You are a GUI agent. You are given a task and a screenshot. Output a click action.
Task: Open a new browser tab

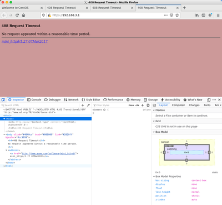(x=184, y=8)
